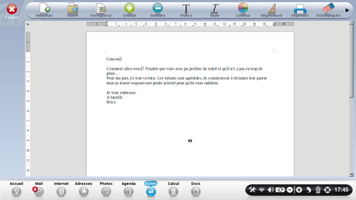Open the Alignement options
Image resolution: width=356 pixels, height=200 pixels.
pos(271,10)
